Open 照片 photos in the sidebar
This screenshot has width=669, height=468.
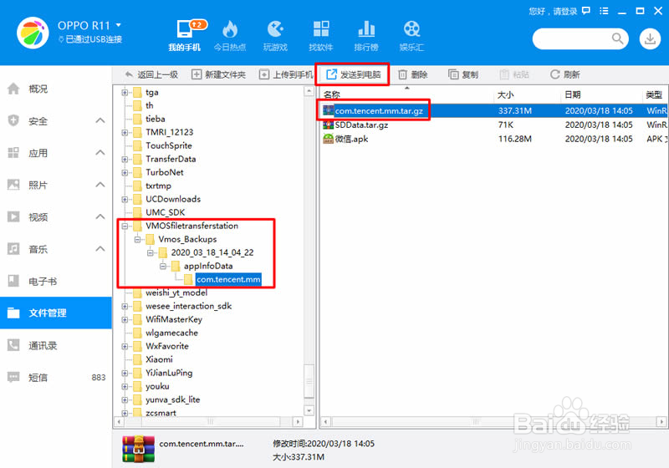pyautogui.click(x=55, y=185)
